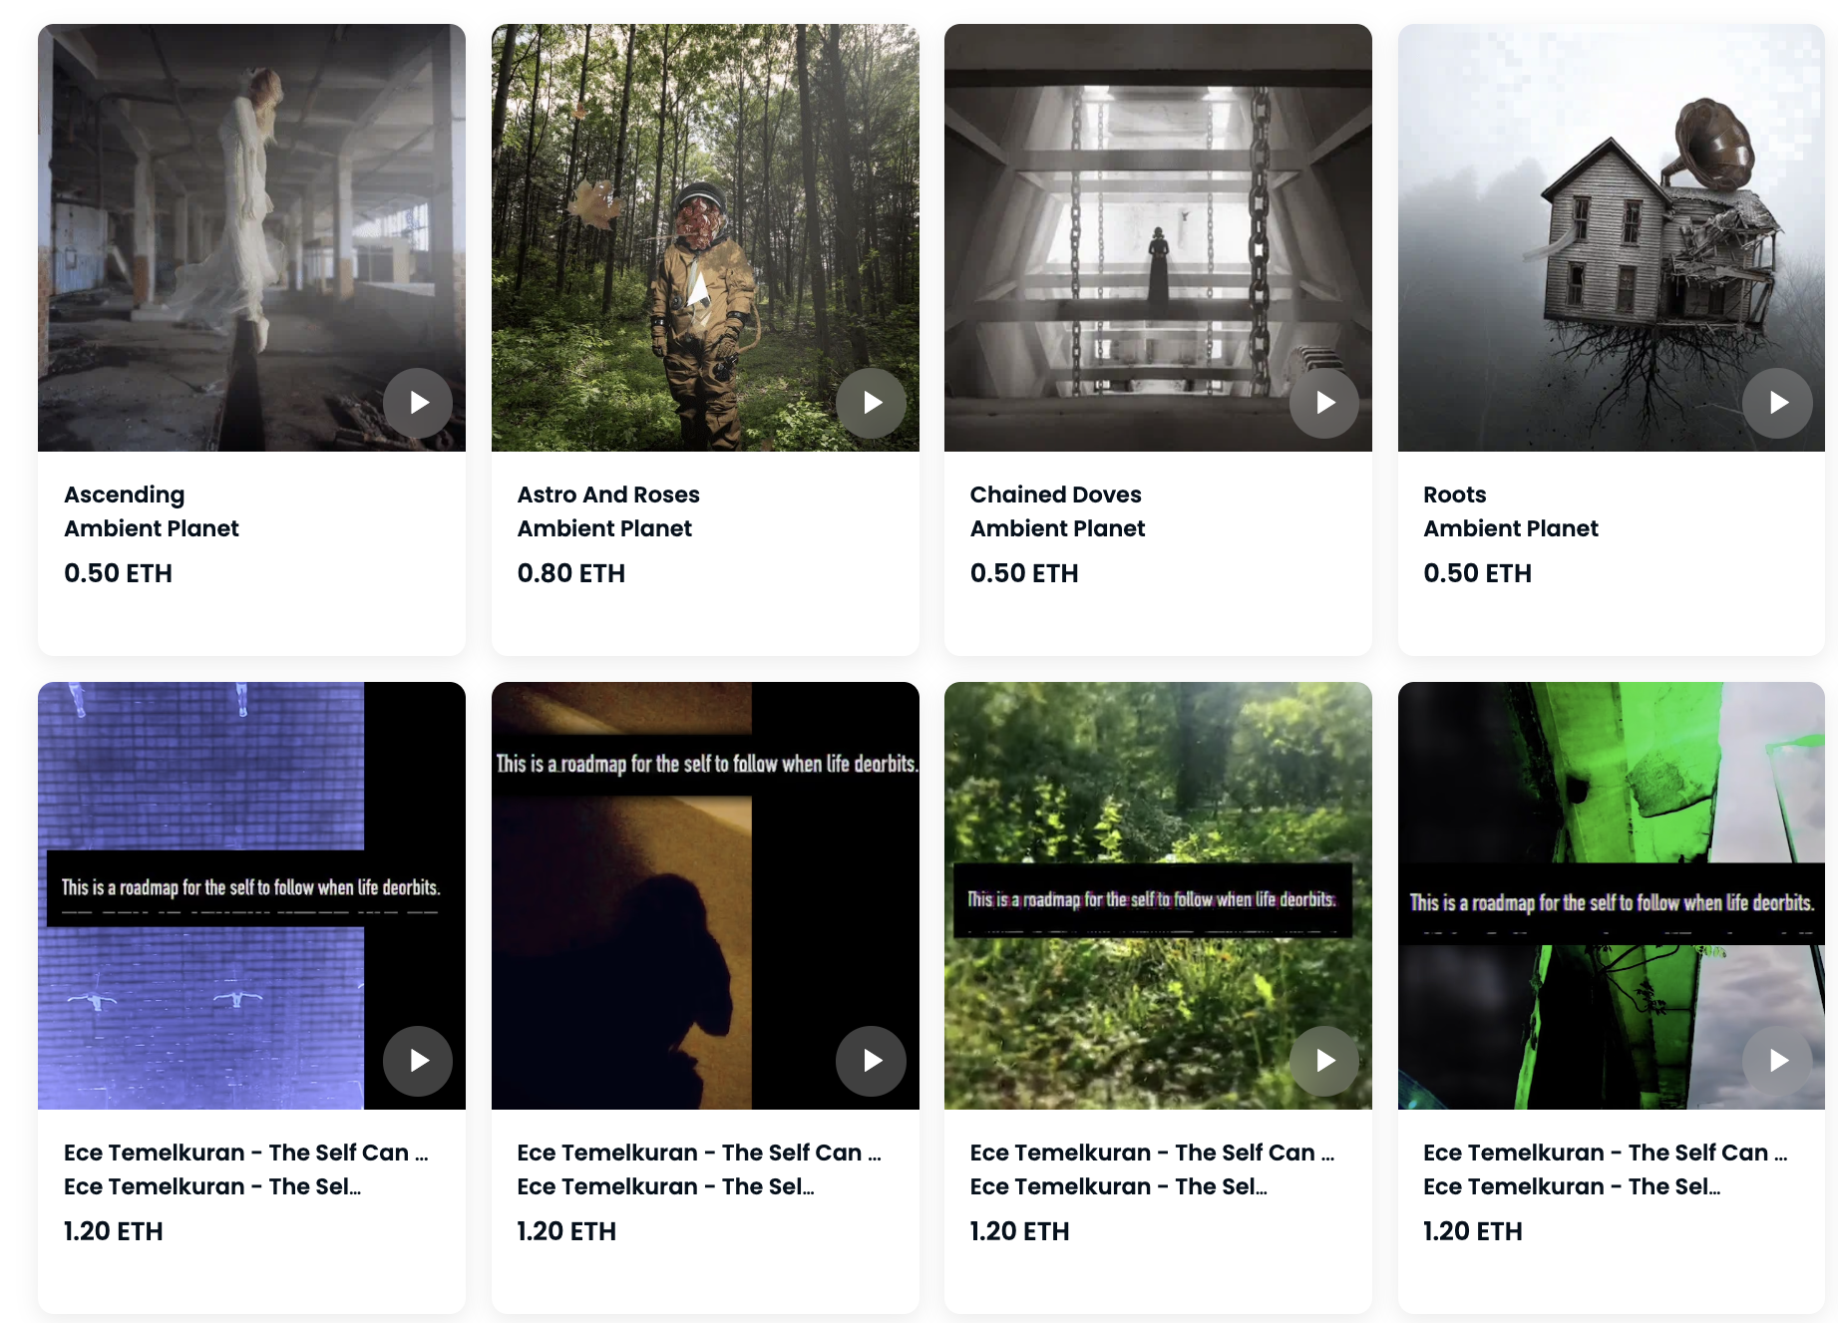Play the Ascending artwork video
The image size is (1838, 1323).
(x=418, y=403)
